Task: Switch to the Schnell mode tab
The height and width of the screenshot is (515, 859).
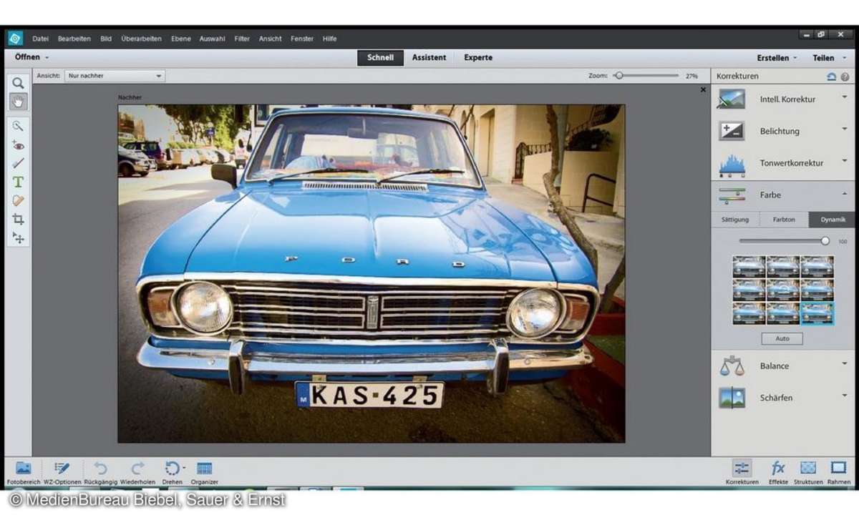Action: (x=380, y=58)
